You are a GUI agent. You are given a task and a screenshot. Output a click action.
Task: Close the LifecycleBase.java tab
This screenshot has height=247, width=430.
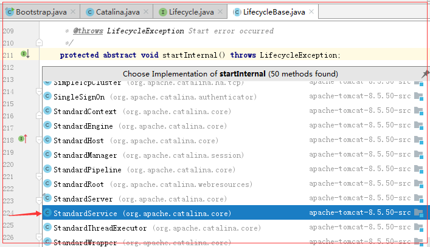click(311, 12)
